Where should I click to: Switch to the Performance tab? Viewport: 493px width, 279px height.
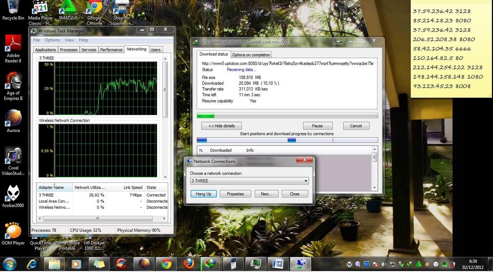(111, 50)
